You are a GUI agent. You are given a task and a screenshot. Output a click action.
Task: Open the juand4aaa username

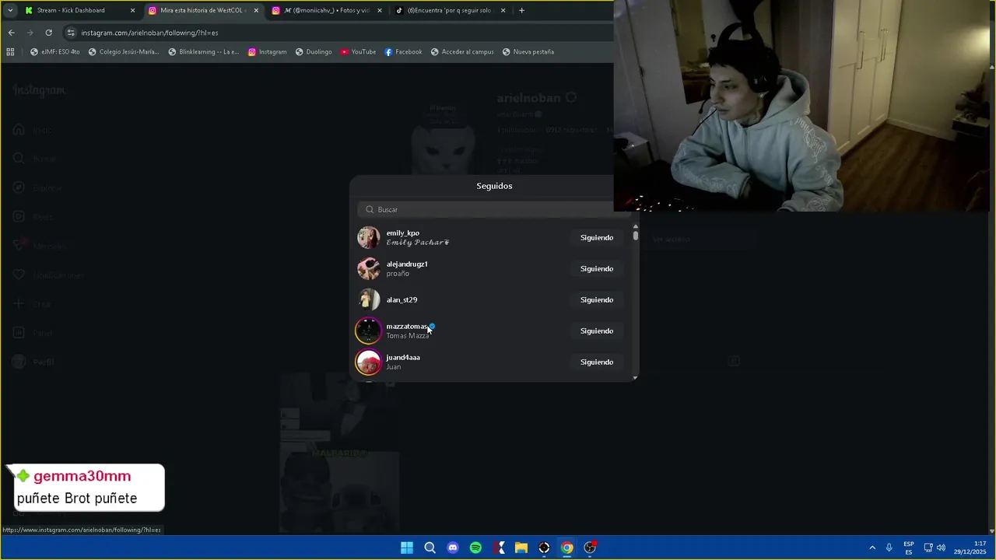pos(403,357)
